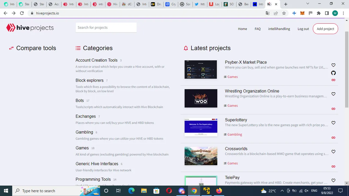Favorite the TelePay project
This screenshot has height=196, width=349.
tap(333, 180)
